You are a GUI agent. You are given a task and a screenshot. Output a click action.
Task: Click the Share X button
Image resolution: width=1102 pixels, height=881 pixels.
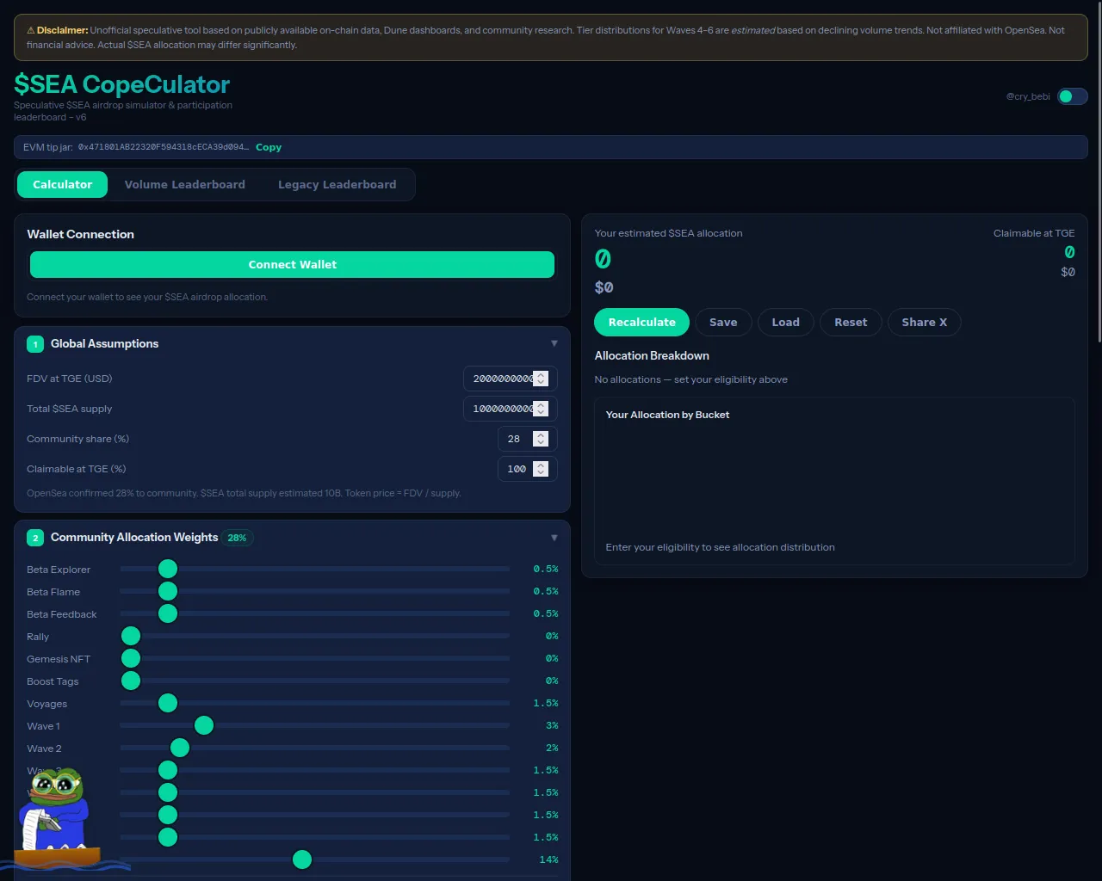(x=925, y=322)
